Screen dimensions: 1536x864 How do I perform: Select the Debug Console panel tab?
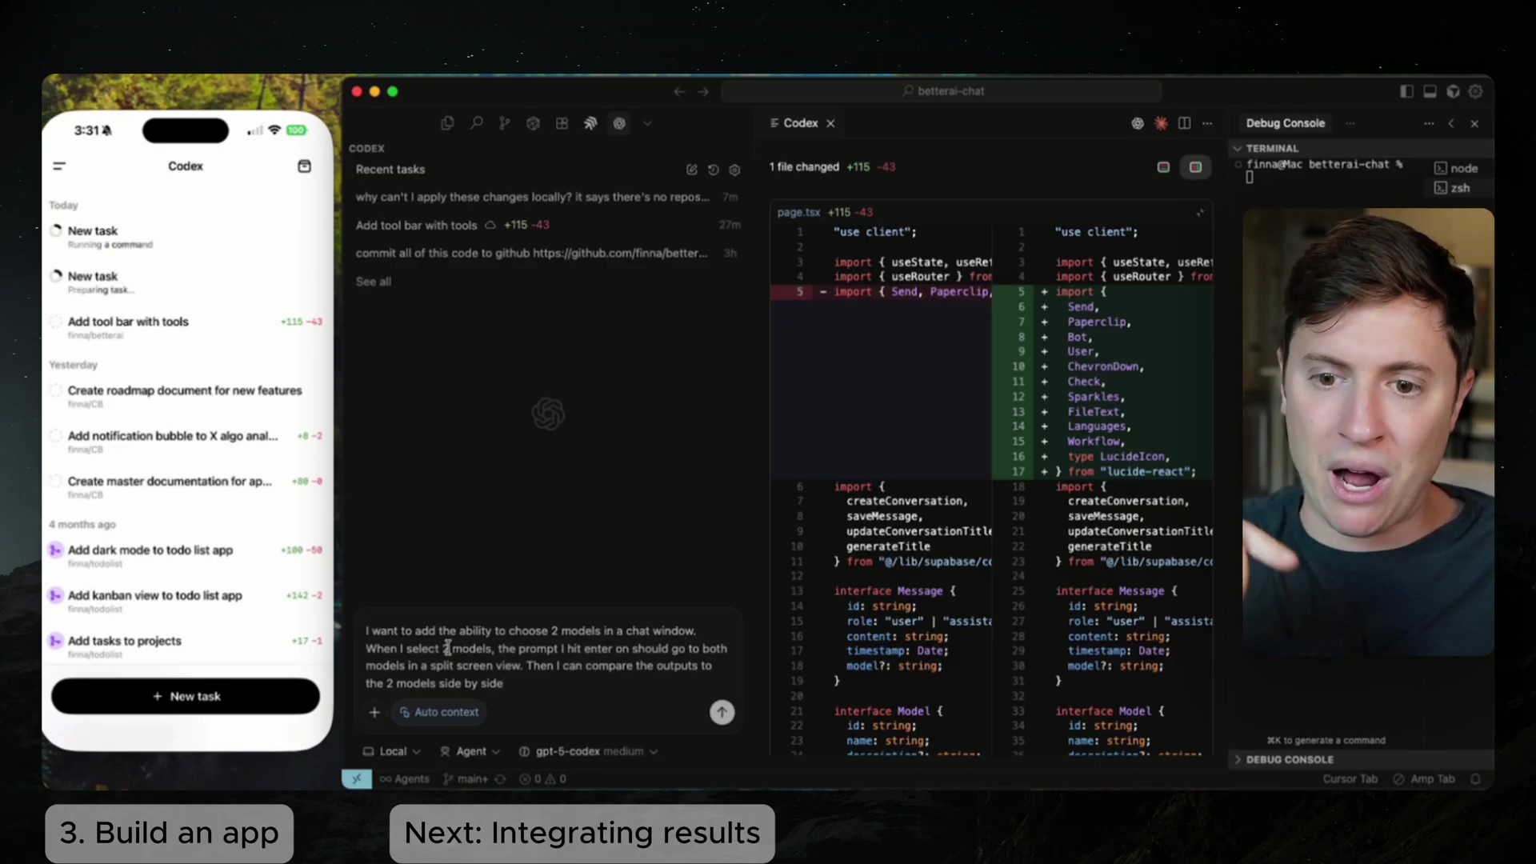point(1285,123)
